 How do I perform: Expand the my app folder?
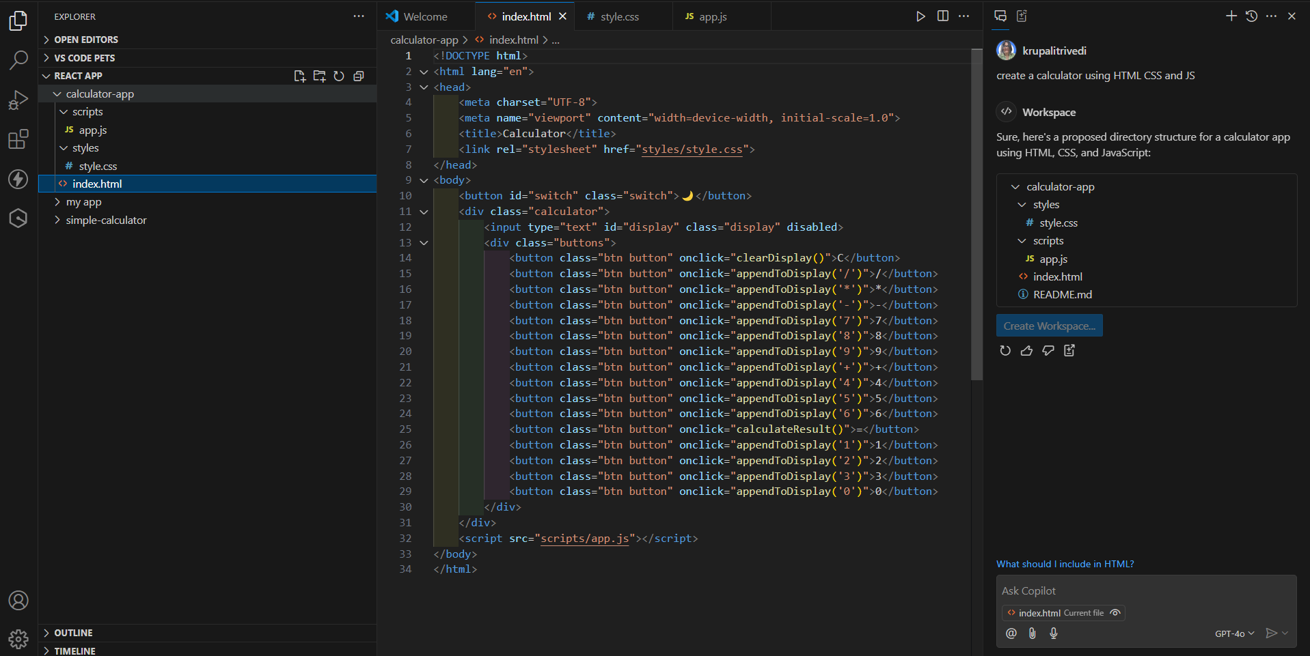pos(208,202)
